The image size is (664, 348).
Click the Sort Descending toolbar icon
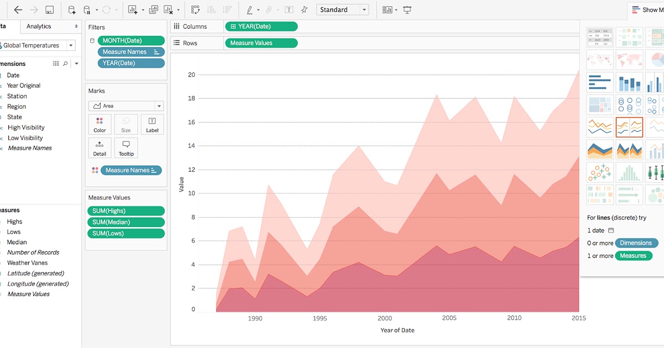tap(229, 9)
